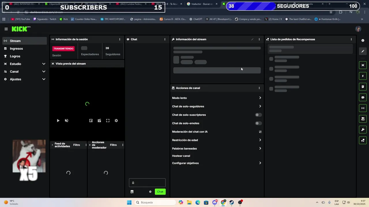Toggle Chat de solo-suscriptores switch
Screen dimensions: 369x207
click(x=258, y=115)
